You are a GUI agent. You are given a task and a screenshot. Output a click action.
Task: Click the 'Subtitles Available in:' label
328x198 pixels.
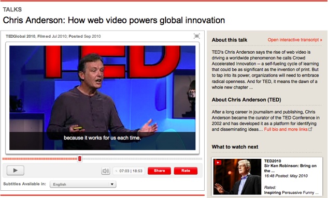coord(24,184)
